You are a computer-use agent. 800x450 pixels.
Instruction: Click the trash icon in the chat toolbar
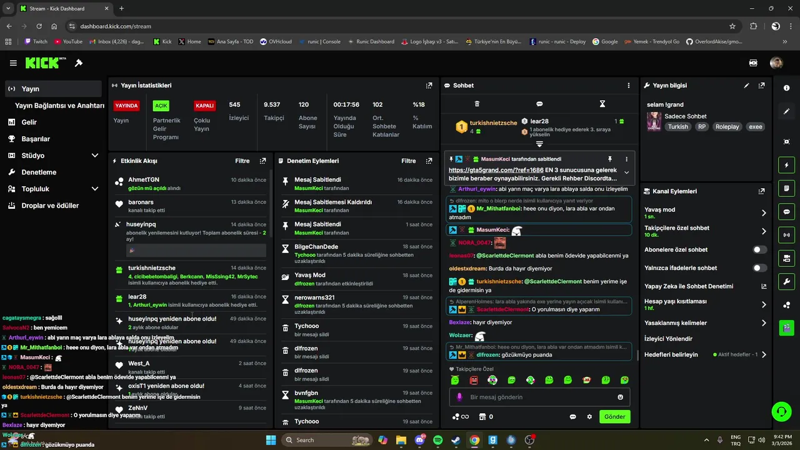click(x=477, y=104)
